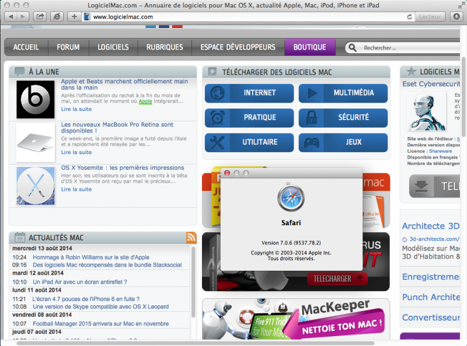Open the Downloads button in the toolbar
This screenshot has width=467, height=346.
pyautogui.click(x=456, y=17)
